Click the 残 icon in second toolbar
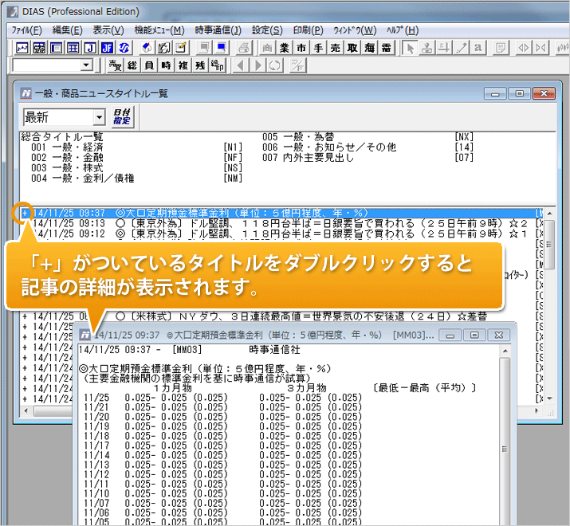This screenshot has width=570, height=526. (x=199, y=65)
